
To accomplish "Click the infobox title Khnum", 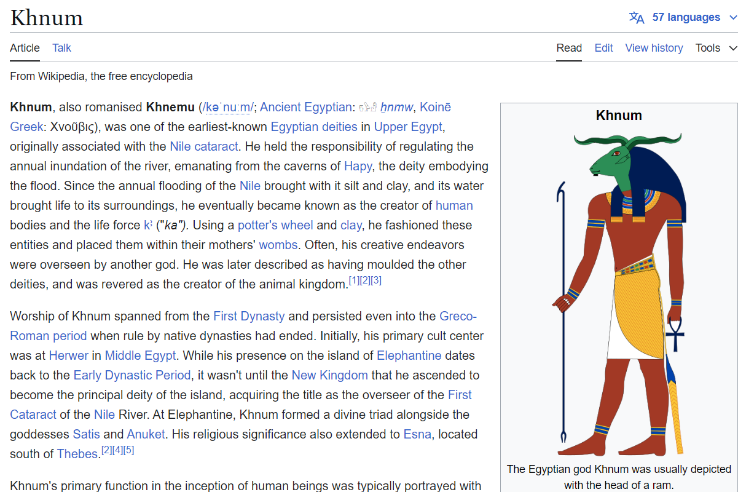I will tap(619, 115).
